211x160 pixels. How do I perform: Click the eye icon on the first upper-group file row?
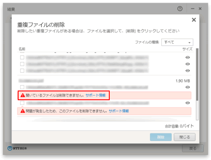[x=187, y=57]
